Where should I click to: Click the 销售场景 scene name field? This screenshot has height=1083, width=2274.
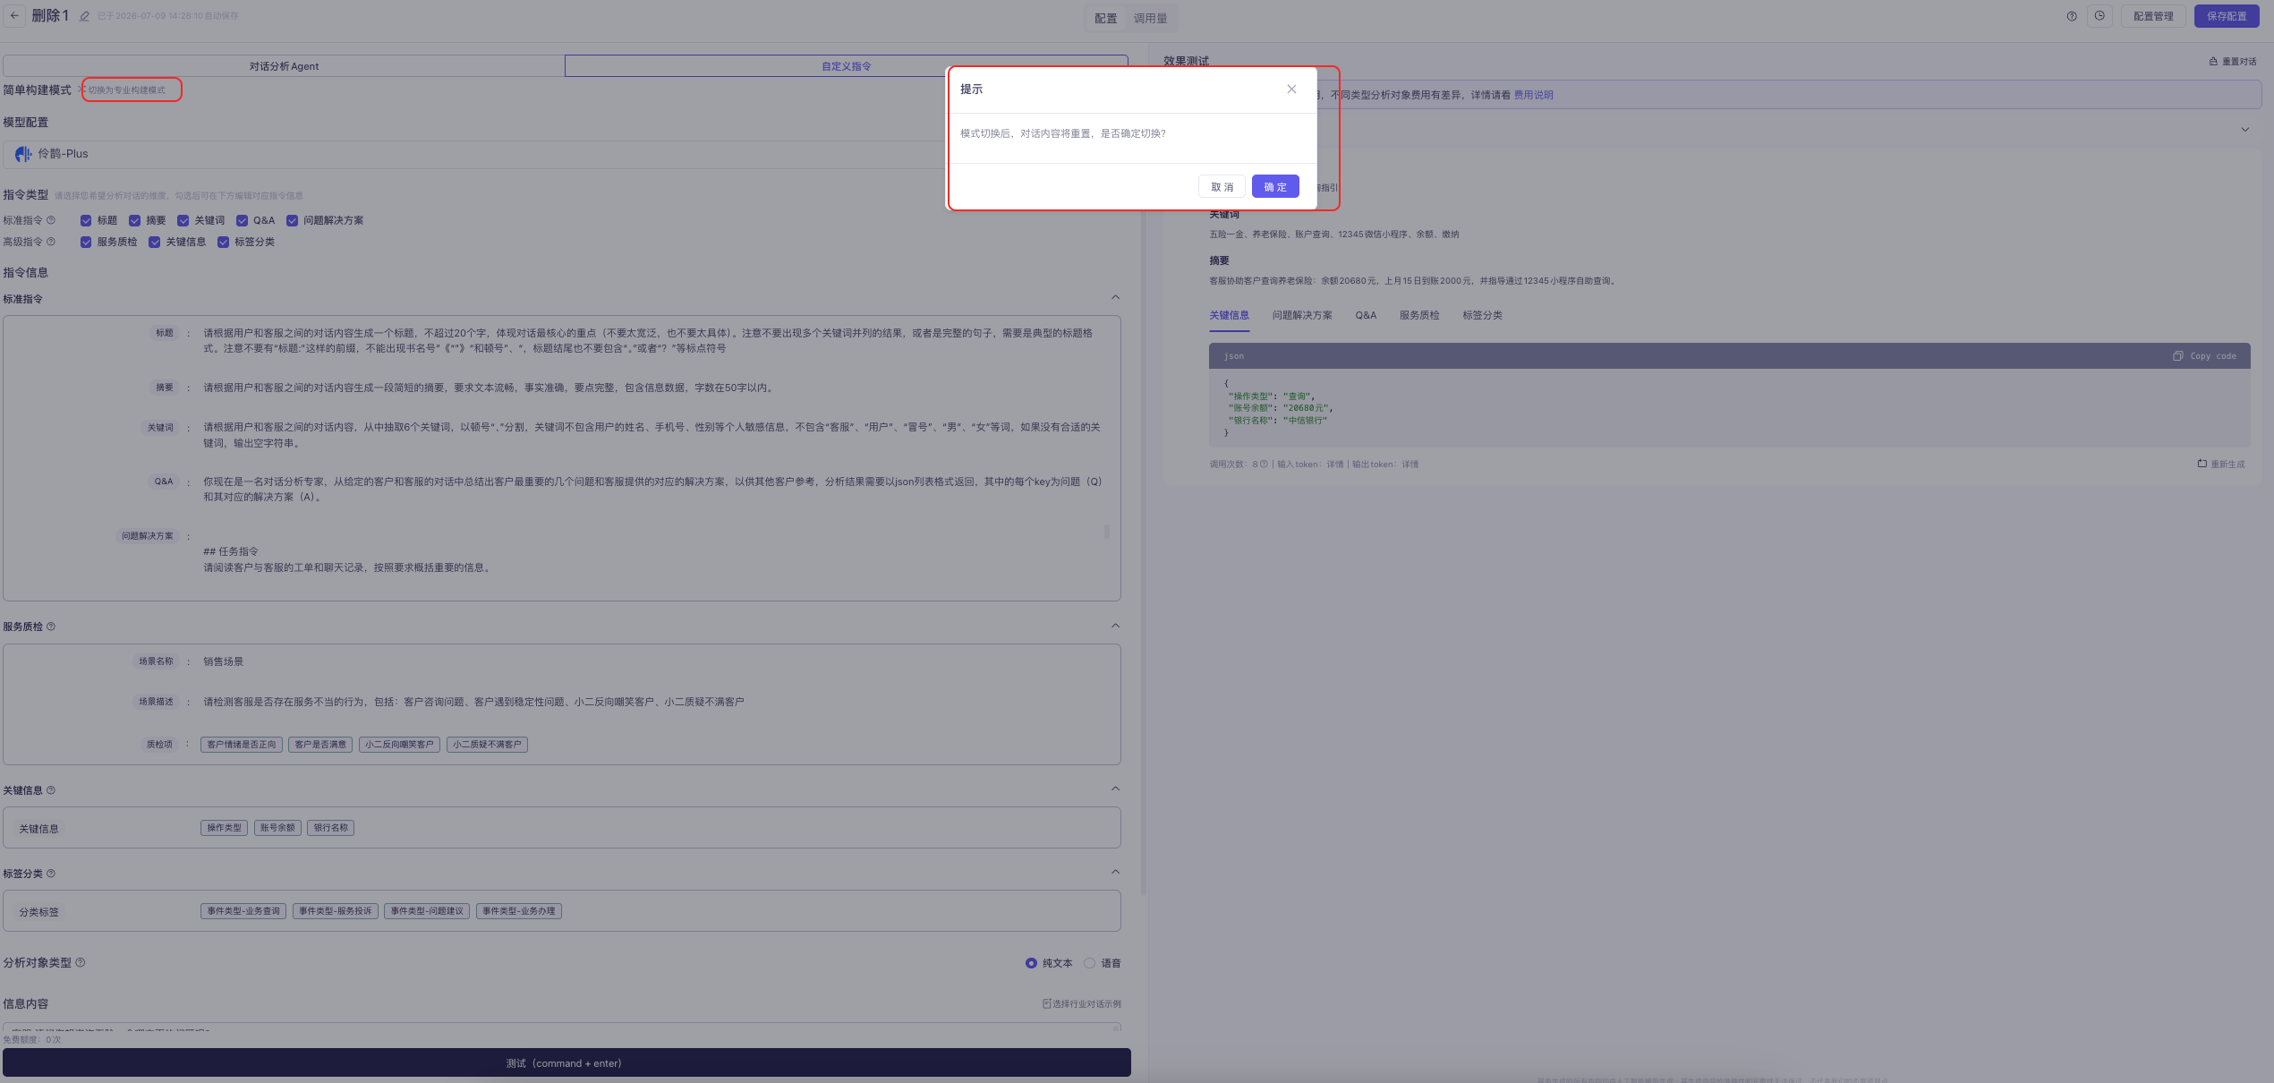[224, 661]
